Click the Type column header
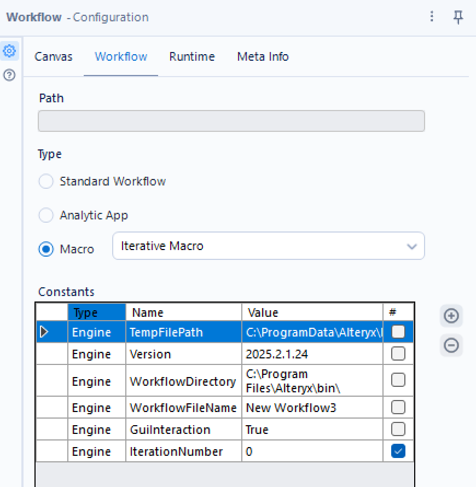 (x=97, y=312)
